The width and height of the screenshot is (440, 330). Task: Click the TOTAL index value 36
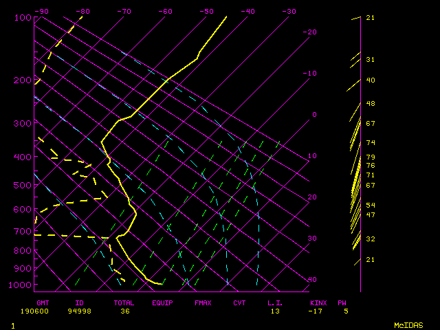[x=125, y=311]
